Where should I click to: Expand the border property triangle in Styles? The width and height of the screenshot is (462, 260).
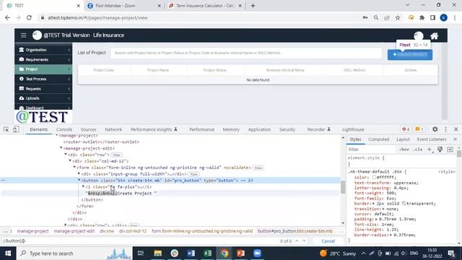pyautogui.click(x=374, y=204)
